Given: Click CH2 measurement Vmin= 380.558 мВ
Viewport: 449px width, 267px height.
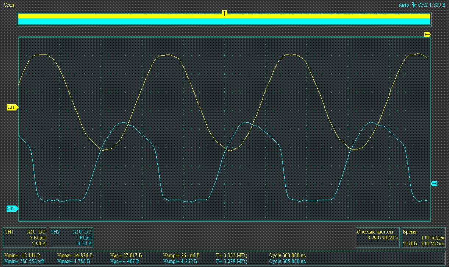Looking at the screenshot, I should click(24, 261).
